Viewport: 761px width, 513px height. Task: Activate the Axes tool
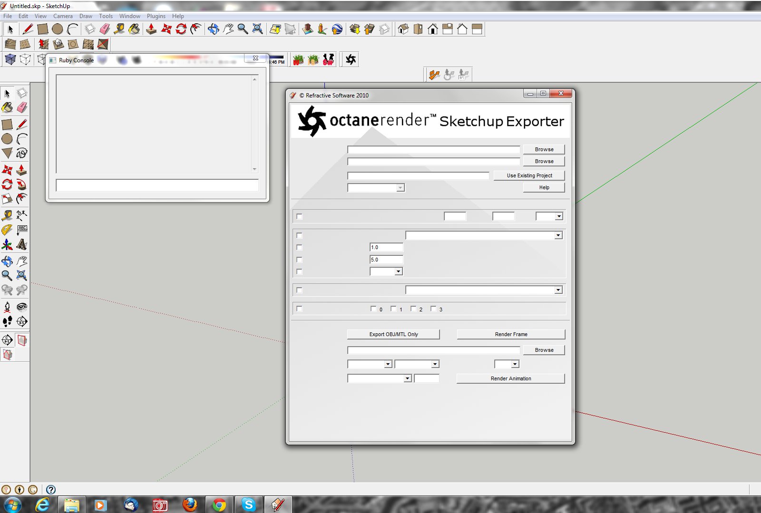7,245
